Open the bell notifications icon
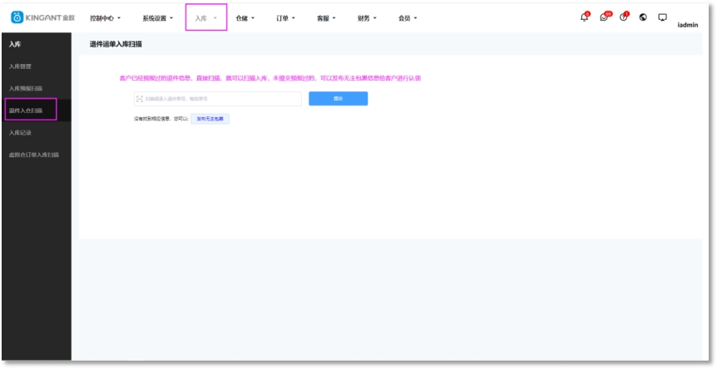Viewport: 717px width, 369px height. click(584, 17)
